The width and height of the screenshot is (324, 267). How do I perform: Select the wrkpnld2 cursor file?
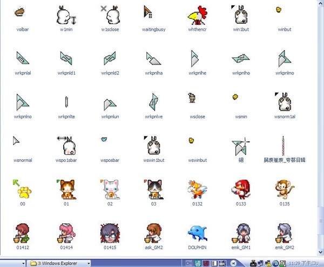pos(110,58)
